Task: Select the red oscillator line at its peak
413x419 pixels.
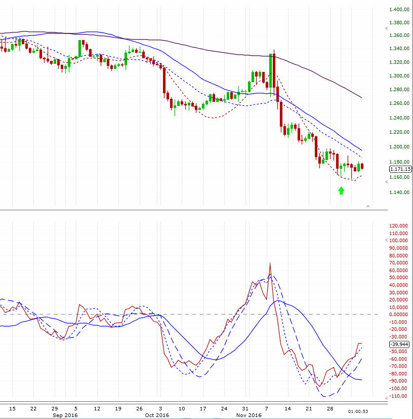Action: [270, 264]
